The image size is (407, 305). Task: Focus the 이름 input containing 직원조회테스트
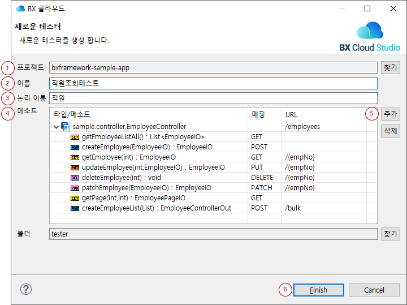[x=213, y=83]
